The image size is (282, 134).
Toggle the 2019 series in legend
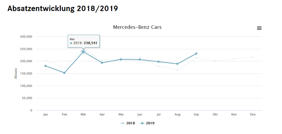147,123
